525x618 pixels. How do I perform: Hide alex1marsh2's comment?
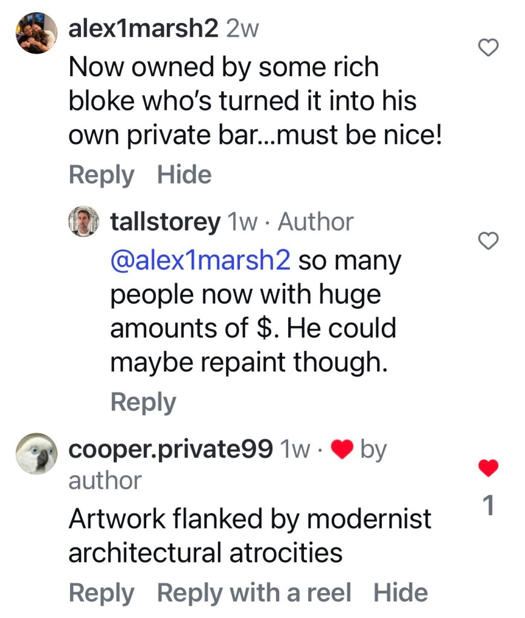(x=184, y=175)
